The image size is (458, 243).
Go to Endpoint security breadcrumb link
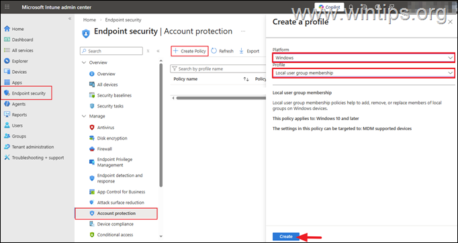click(123, 20)
